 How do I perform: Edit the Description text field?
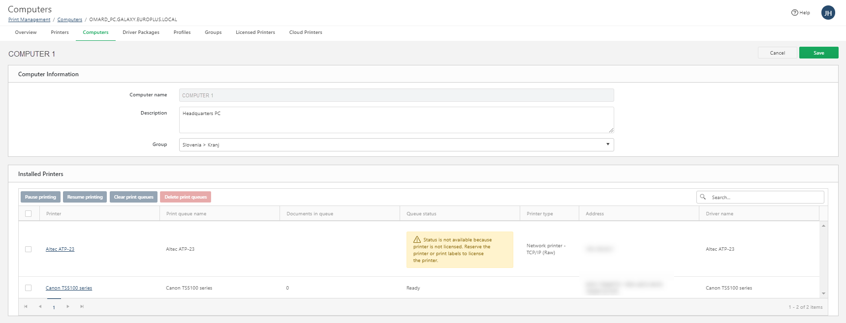[x=396, y=120]
